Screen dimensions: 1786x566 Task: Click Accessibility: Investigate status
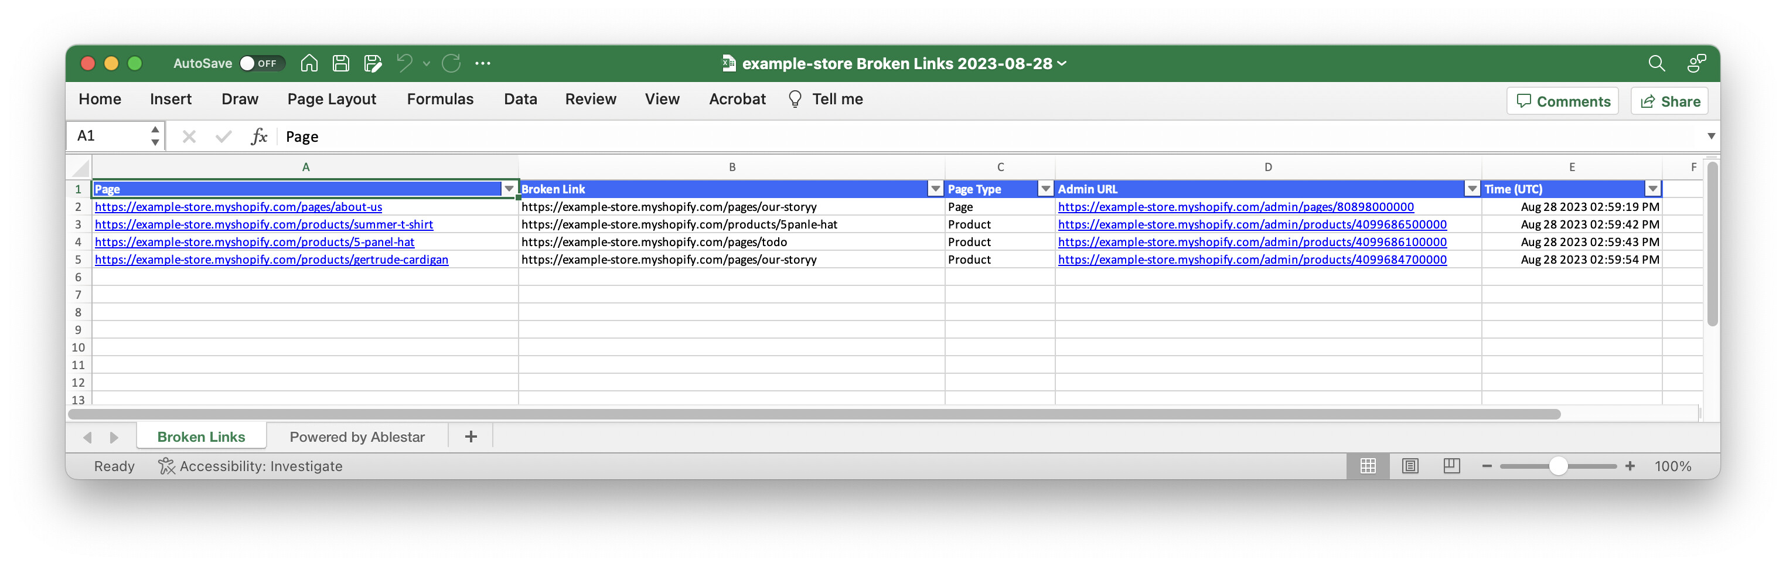coord(250,466)
